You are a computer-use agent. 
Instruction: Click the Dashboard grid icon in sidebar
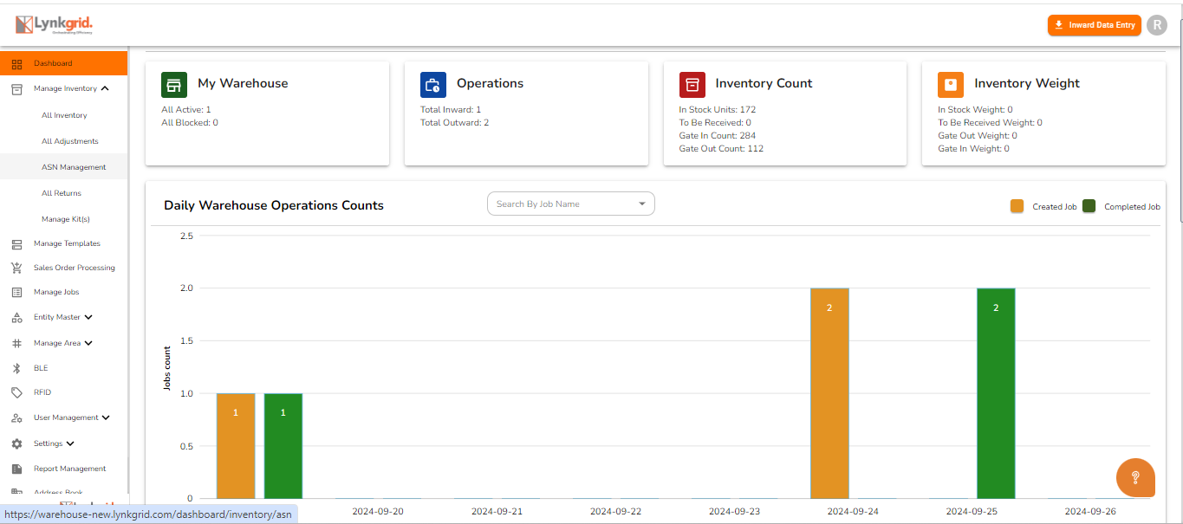coord(16,63)
